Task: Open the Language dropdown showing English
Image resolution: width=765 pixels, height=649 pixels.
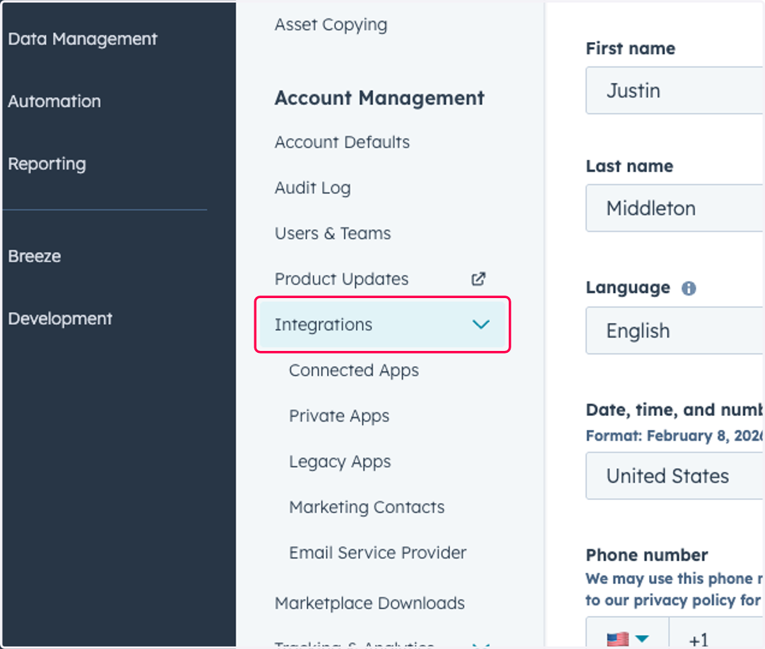Action: pos(674,331)
